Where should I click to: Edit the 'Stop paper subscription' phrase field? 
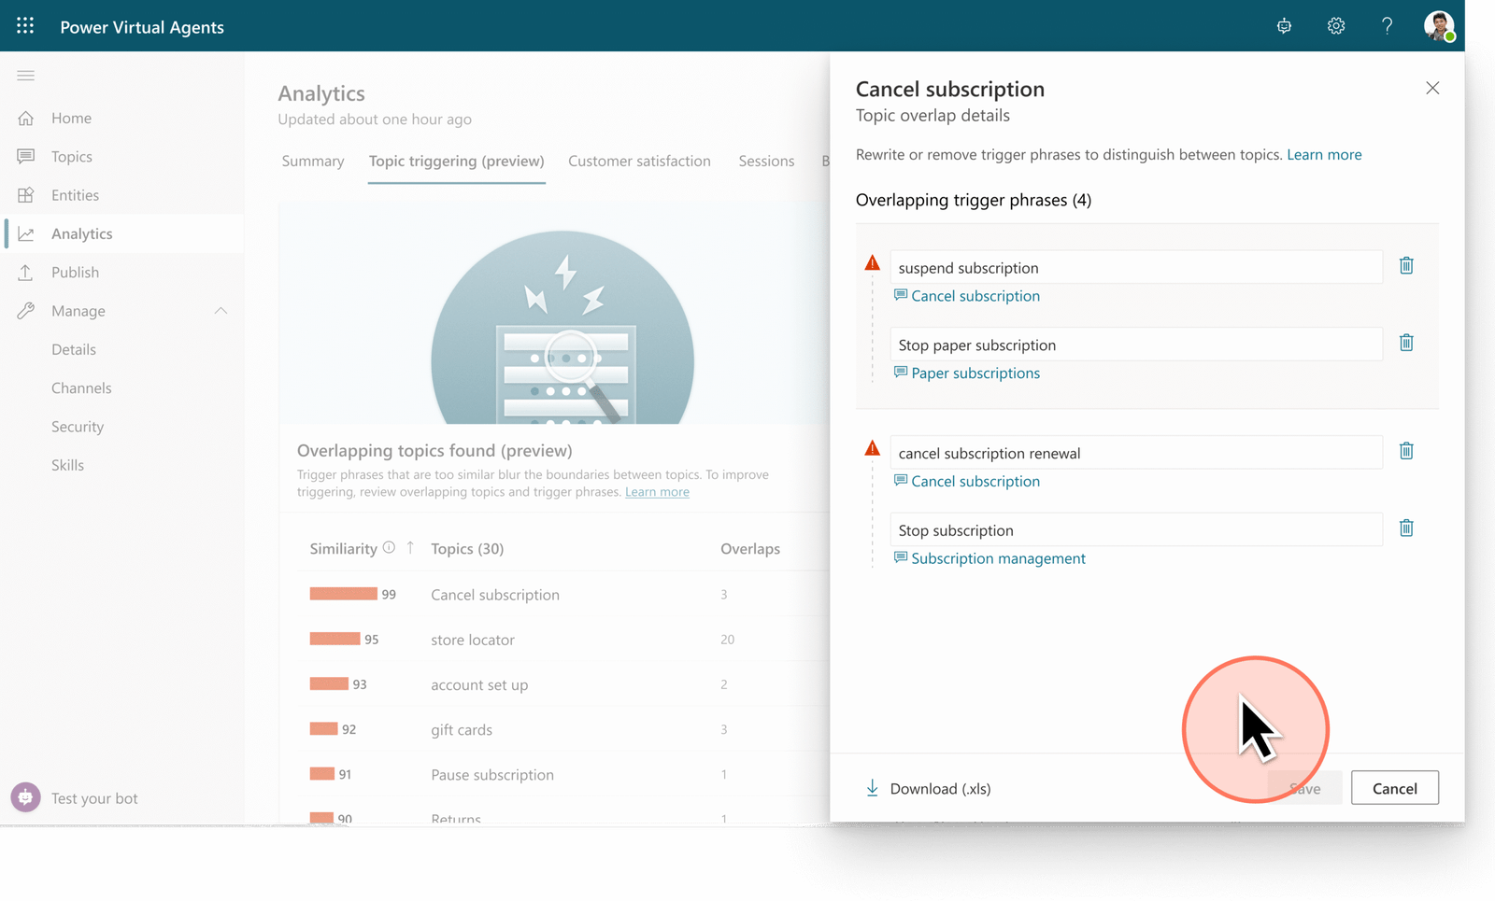[1135, 345]
